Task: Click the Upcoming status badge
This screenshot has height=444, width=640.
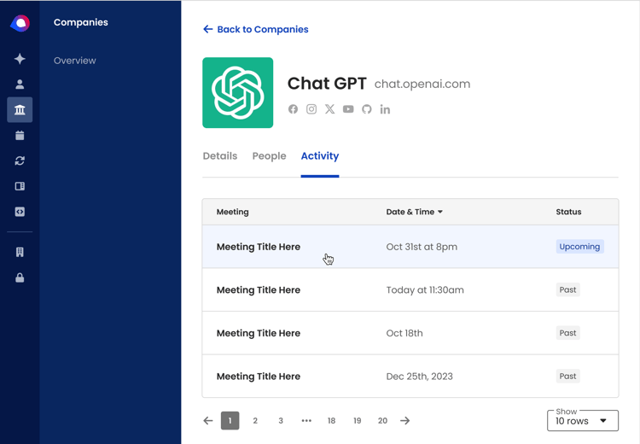Action: coord(579,247)
